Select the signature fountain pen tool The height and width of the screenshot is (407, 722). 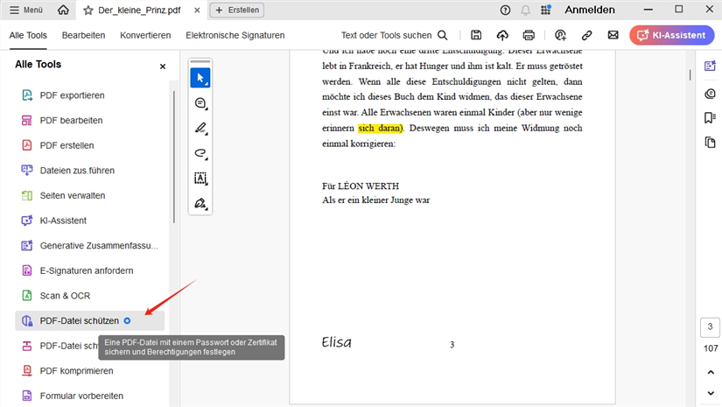[x=200, y=203]
